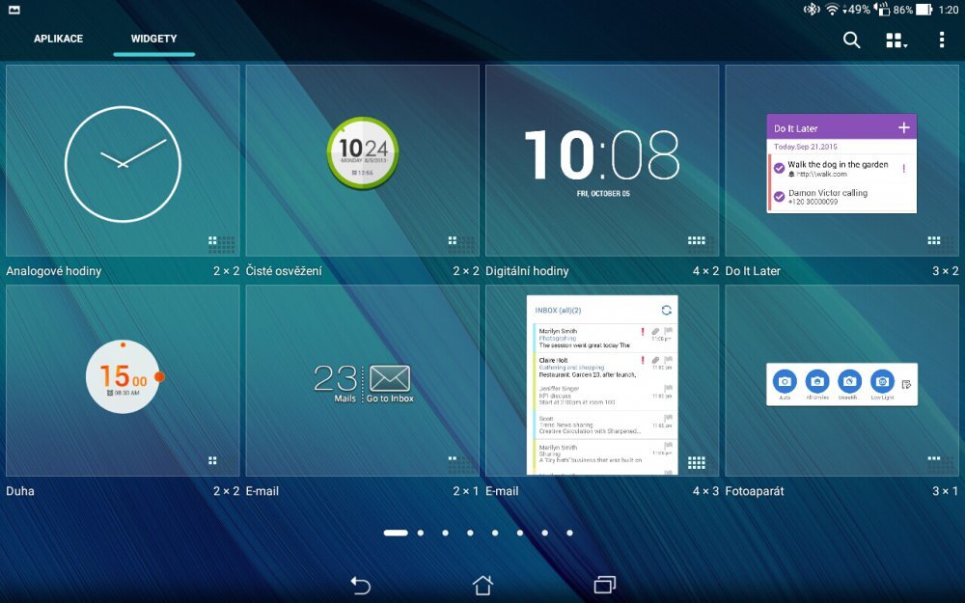Add a task via the plus in Do It Later
The height and width of the screenshot is (603, 965).
(x=903, y=127)
